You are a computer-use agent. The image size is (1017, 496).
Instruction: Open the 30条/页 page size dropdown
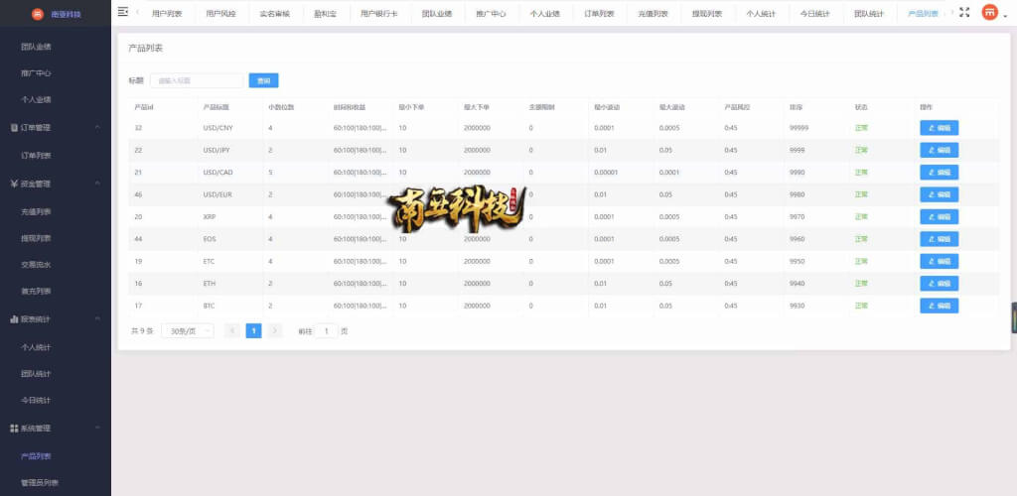[188, 331]
